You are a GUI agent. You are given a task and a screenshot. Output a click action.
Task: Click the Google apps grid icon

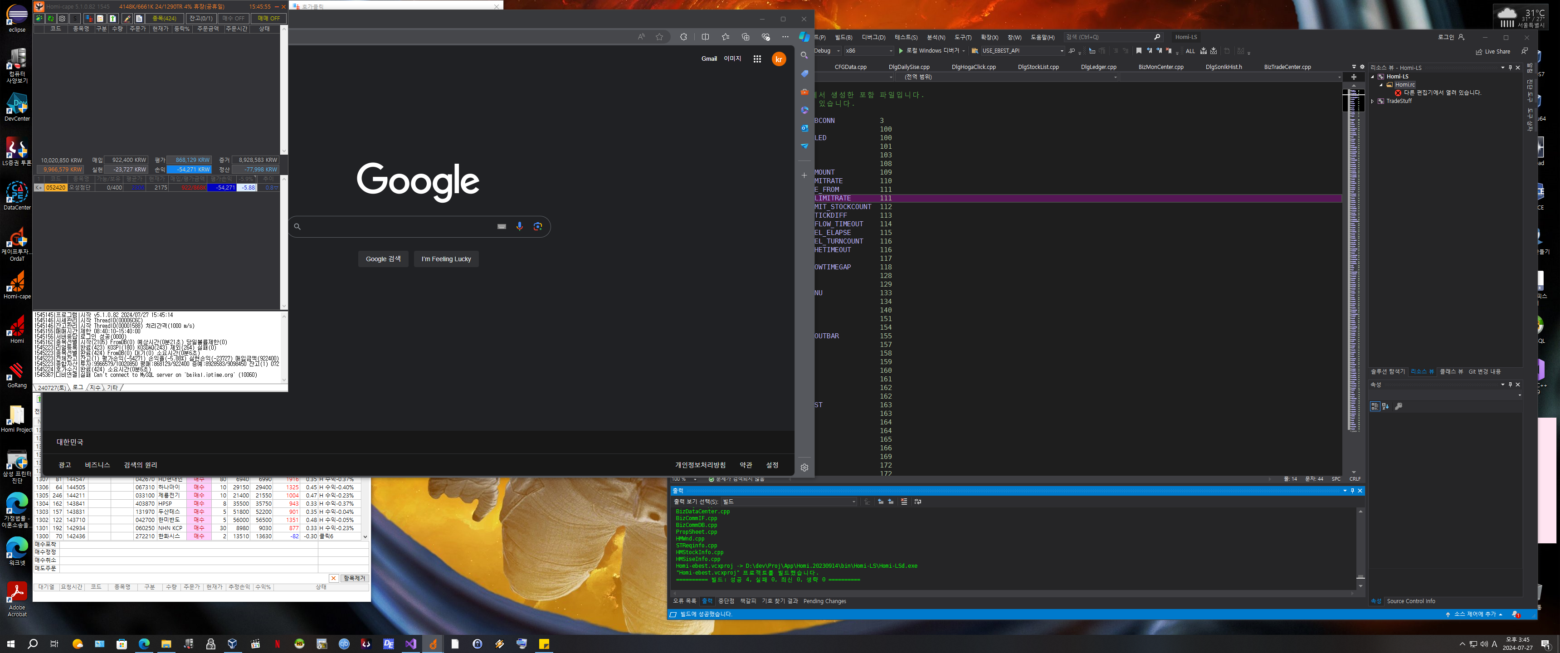pyautogui.click(x=757, y=59)
